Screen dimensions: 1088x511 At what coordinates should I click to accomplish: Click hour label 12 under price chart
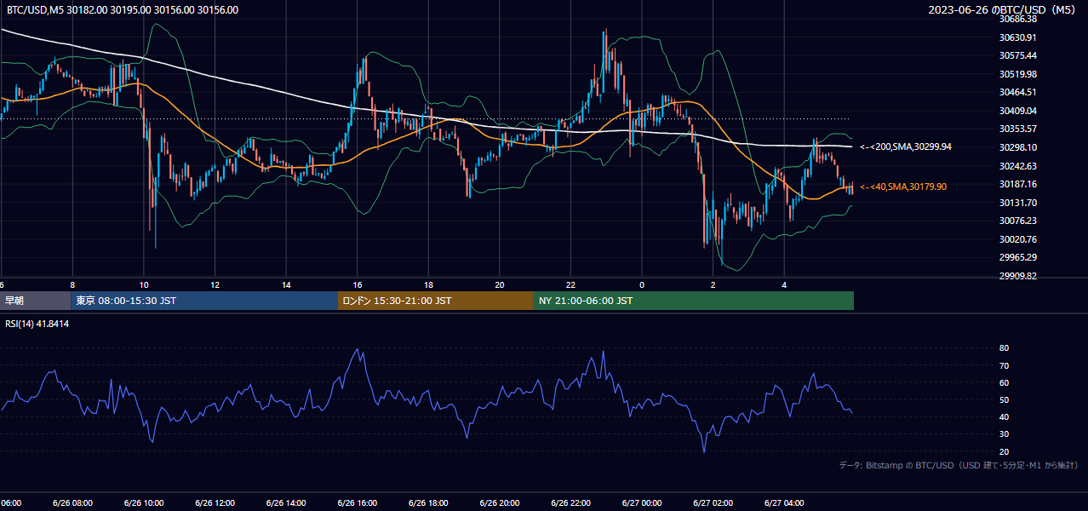click(215, 285)
